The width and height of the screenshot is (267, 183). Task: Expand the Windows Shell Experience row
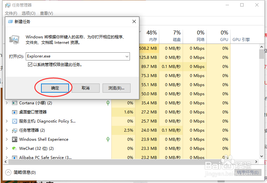[x=7, y=139]
